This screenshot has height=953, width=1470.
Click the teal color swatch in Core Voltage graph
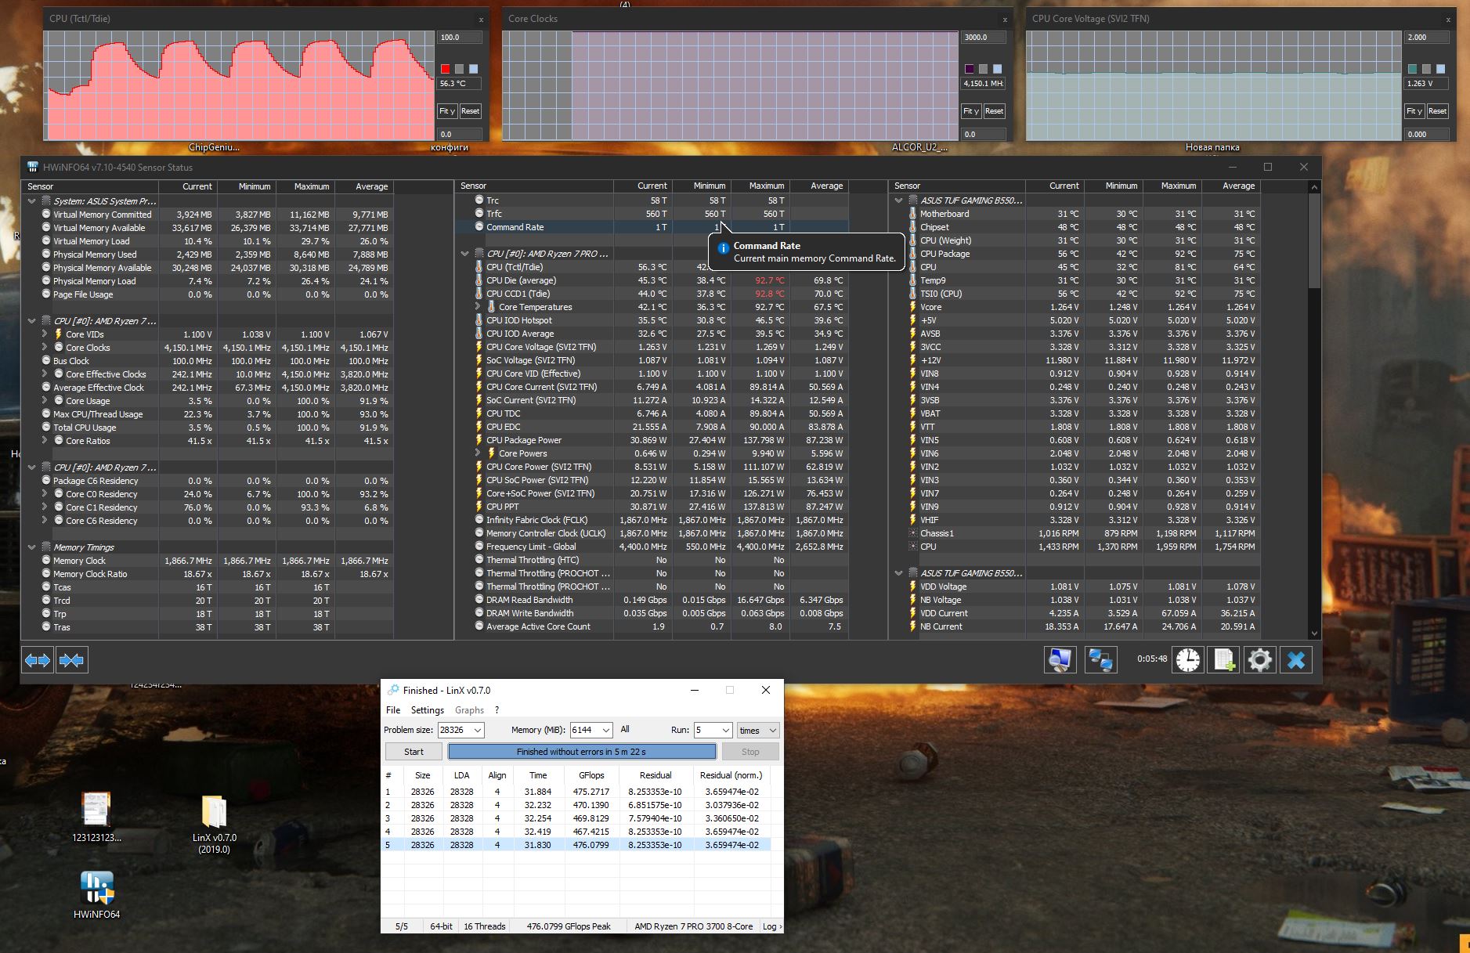(x=1413, y=69)
